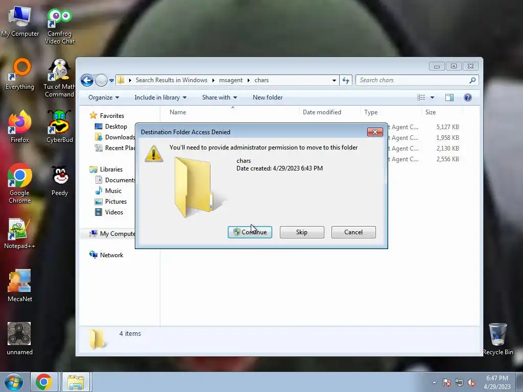This screenshot has height=392, width=523.
Task: Click the search magnifier in Explorer
Action: pyautogui.click(x=472, y=80)
